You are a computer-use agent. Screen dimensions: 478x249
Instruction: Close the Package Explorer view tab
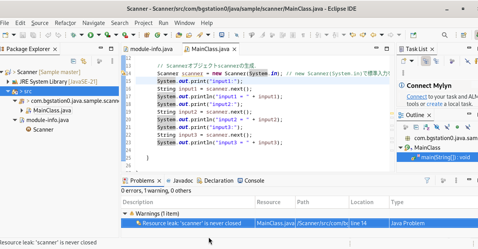point(55,49)
